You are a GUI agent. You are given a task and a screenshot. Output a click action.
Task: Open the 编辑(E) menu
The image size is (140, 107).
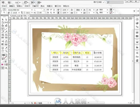(12, 6)
